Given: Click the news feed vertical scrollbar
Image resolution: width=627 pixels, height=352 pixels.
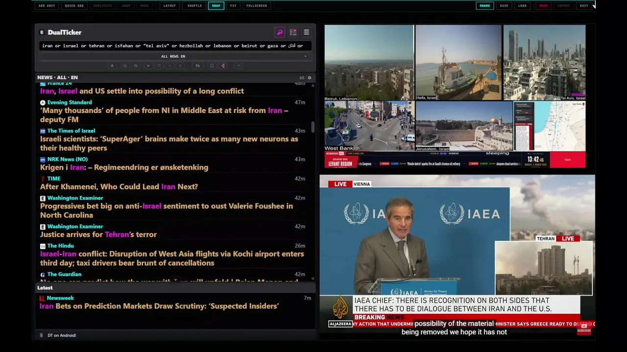Looking at the screenshot, I should [313, 127].
